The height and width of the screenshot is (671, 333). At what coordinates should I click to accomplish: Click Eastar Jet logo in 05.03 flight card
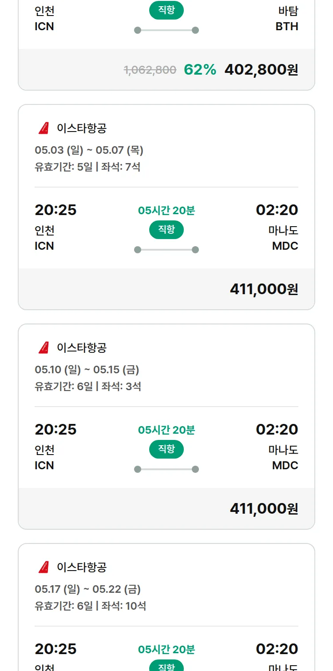click(x=44, y=128)
